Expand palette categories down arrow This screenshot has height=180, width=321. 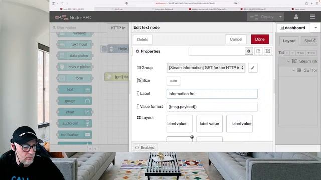(x=95, y=149)
